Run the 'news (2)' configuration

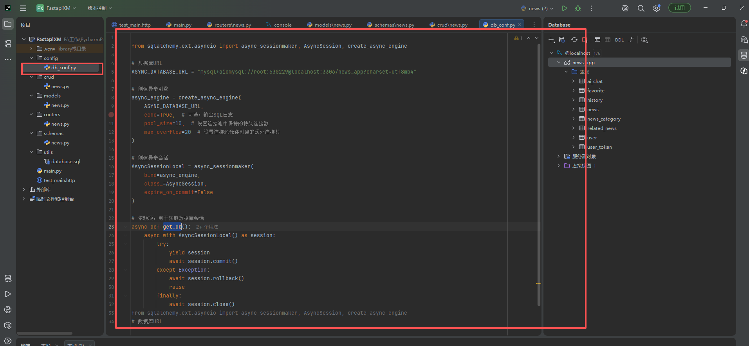click(564, 8)
